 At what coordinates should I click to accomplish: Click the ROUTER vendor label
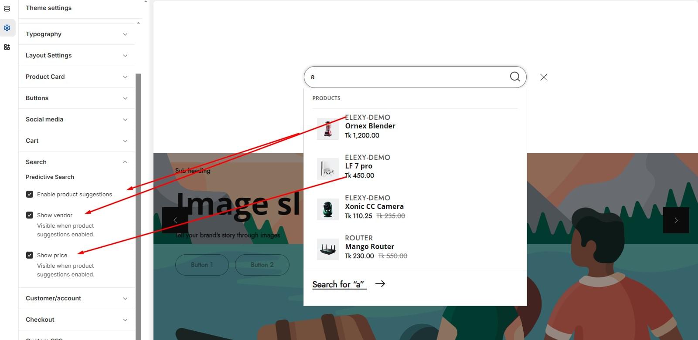(359, 238)
